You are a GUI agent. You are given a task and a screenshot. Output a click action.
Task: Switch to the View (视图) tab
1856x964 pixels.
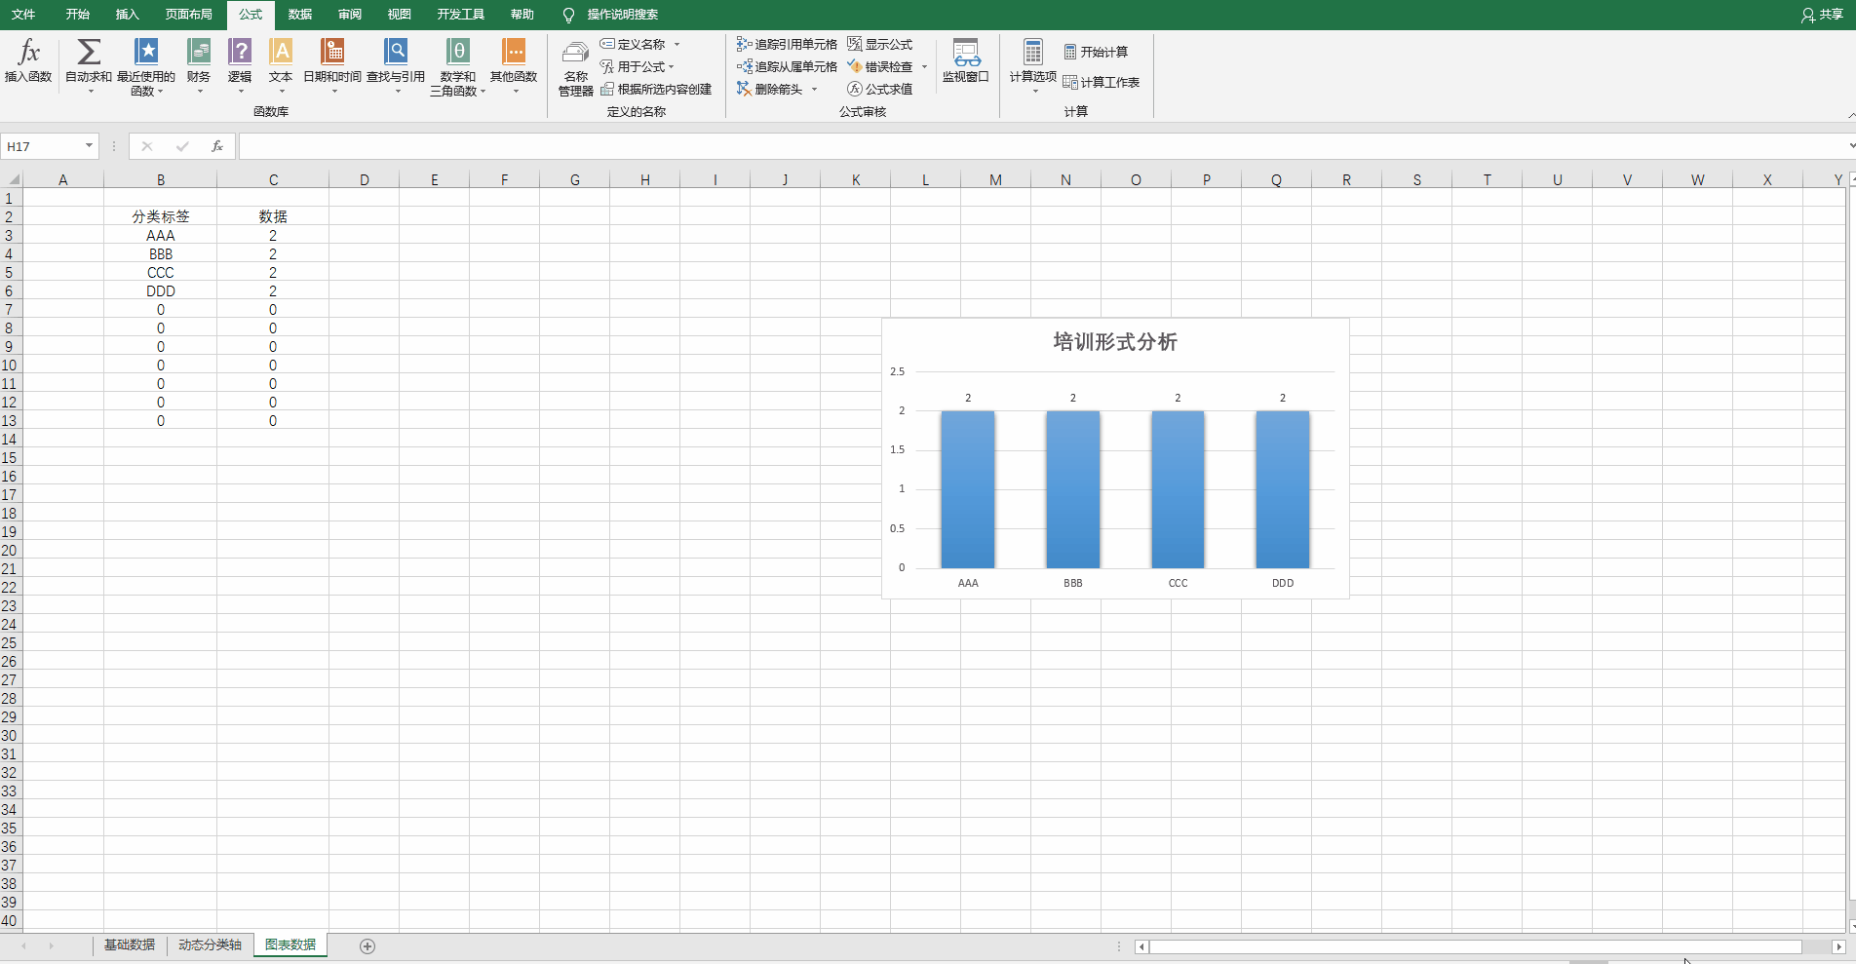click(x=400, y=15)
